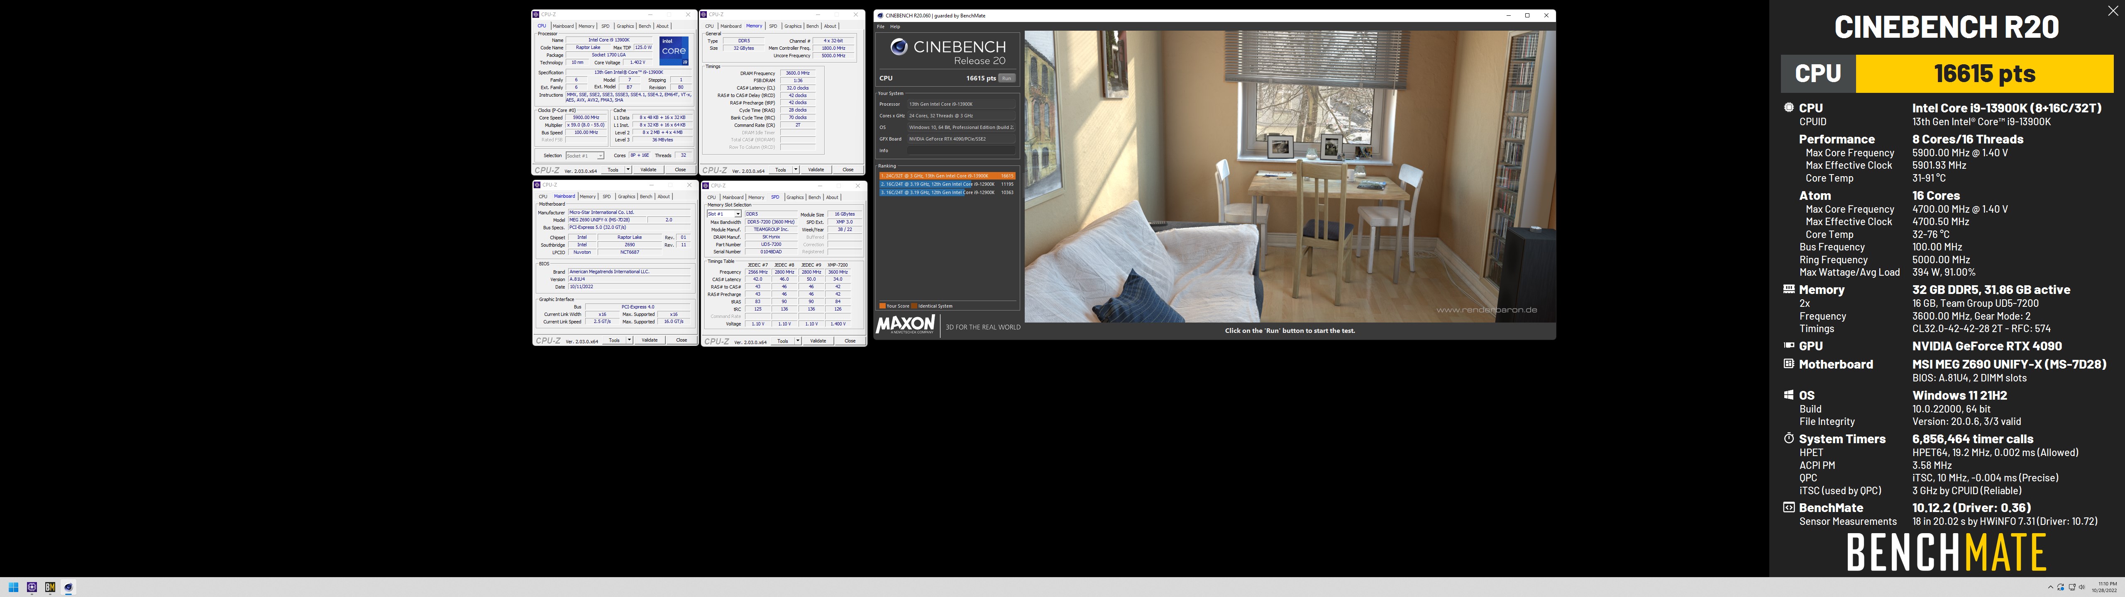Click the Core Speed value 5900.00 MHz

[x=586, y=118]
